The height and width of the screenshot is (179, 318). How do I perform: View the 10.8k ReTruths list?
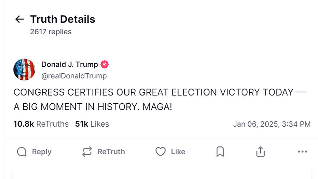click(x=41, y=124)
